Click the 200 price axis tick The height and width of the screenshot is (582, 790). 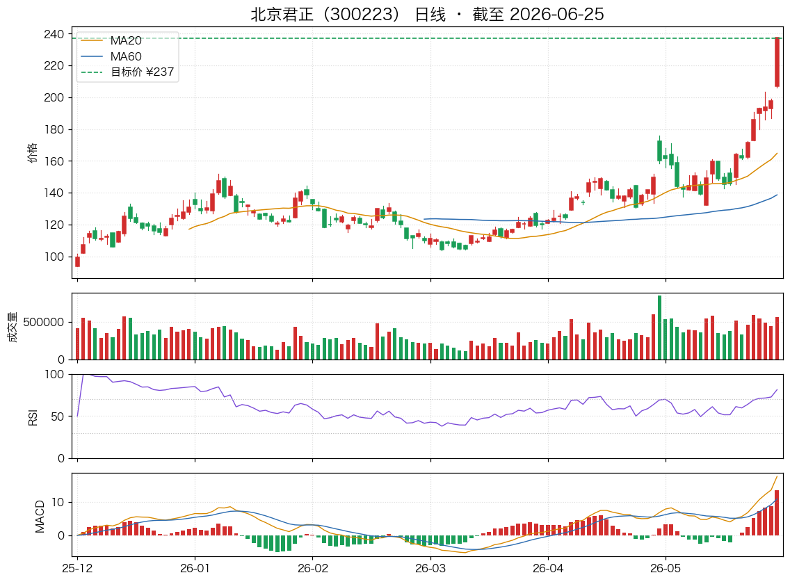pos(54,98)
